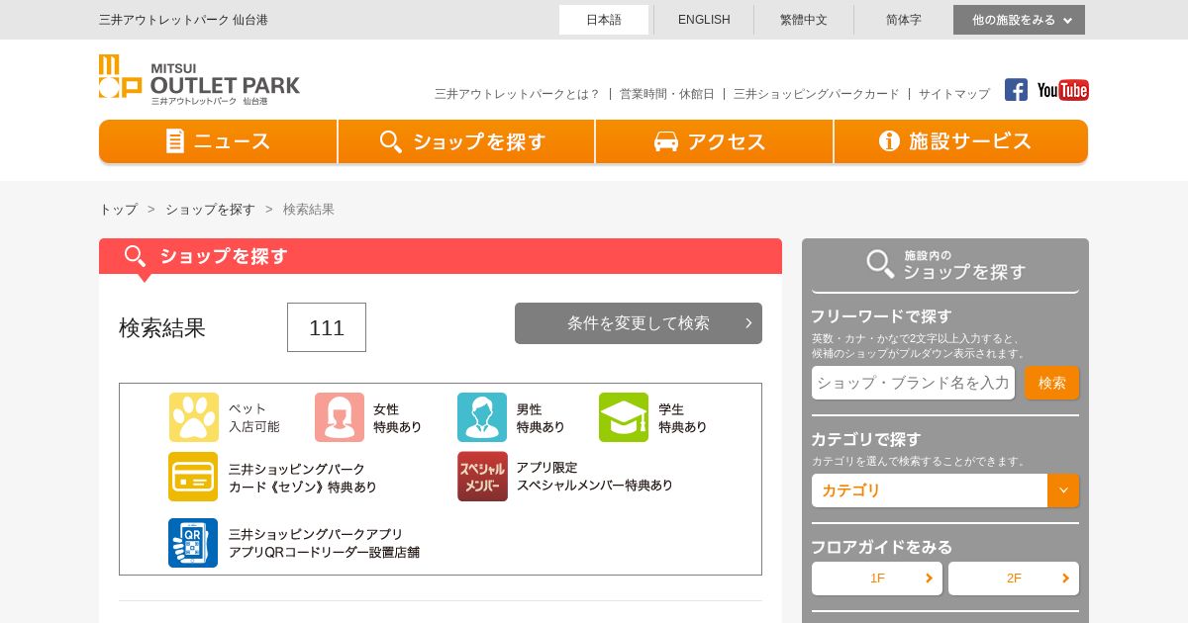Open the ニュース navigation tab
This screenshot has width=1188, height=623.
[x=218, y=141]
